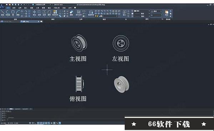The height and width of the screenshot is (131, 214).
Task: Toggle ortho mode in the status bar
Action: (35, 123)
